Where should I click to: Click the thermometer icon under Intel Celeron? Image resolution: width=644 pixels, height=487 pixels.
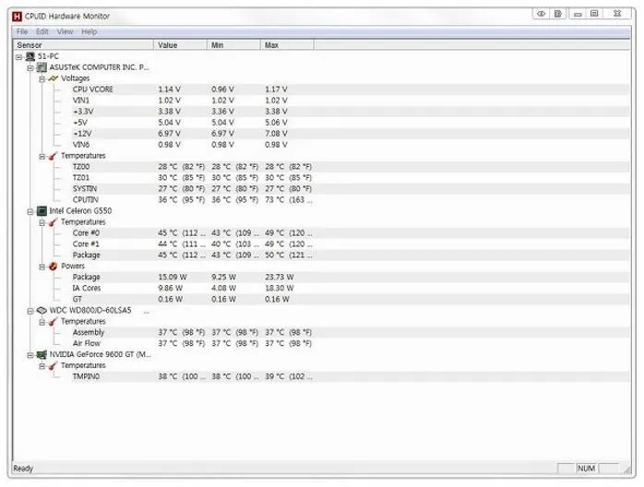tap(53, 222)
